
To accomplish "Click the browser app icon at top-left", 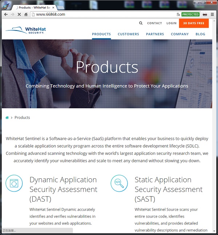I will (x=6, y=6).
